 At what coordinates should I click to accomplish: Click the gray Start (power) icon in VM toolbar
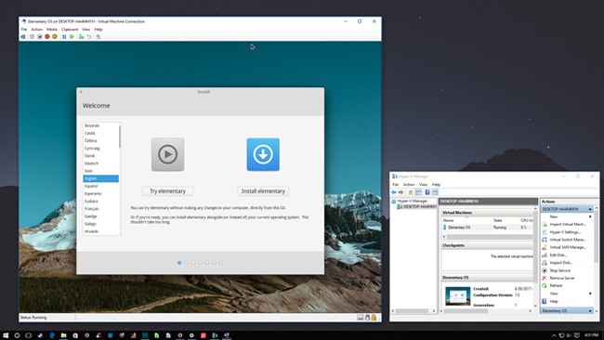(32, 36)
